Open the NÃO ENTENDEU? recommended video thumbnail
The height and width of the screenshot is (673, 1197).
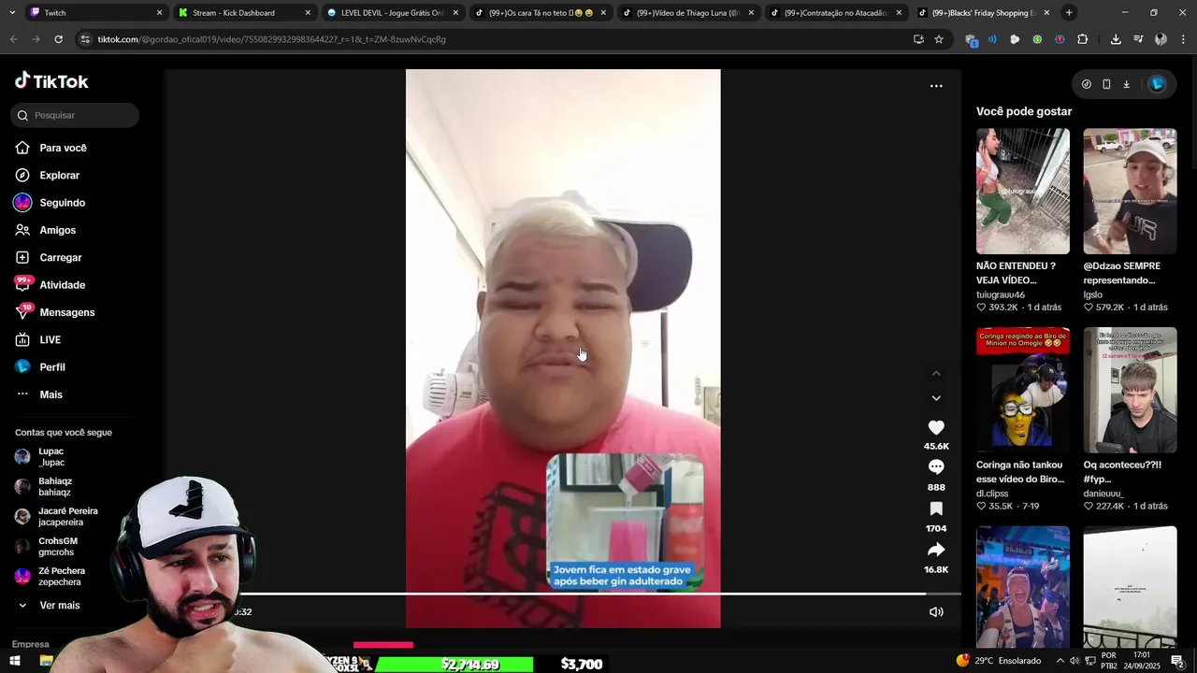(1023, 191)
